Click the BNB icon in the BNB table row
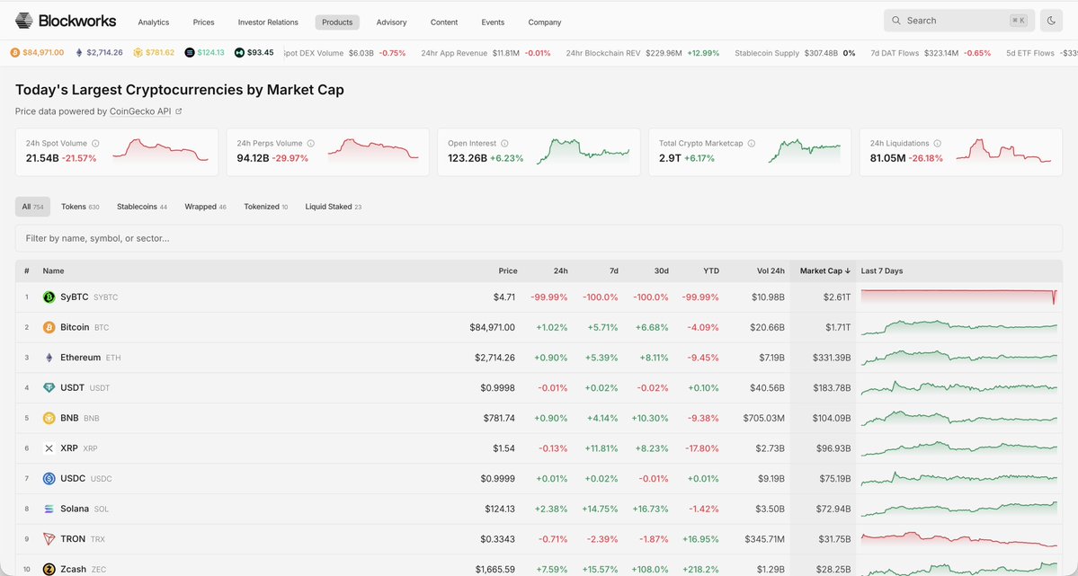Image resolution: width=1078 pixels, height=576 pixels. click(49, 418)
